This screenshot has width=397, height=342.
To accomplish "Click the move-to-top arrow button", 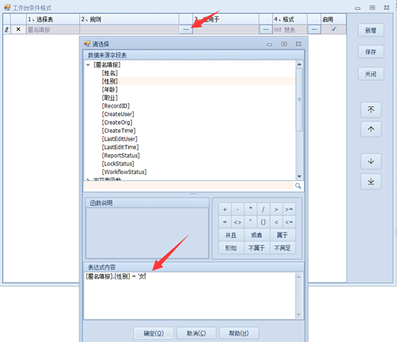I will click(x=370, y=110).
